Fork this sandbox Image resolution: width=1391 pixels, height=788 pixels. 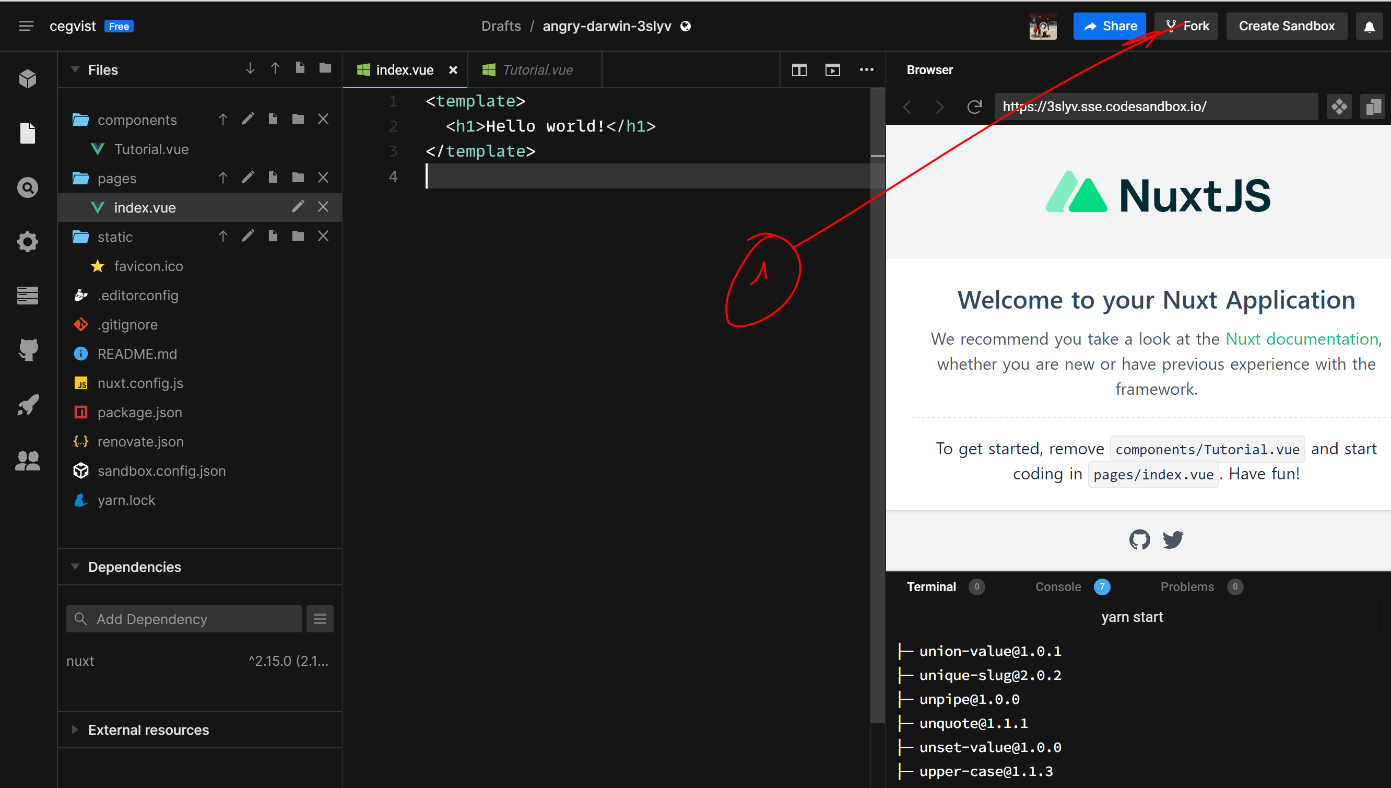(x=1186, y=26)
